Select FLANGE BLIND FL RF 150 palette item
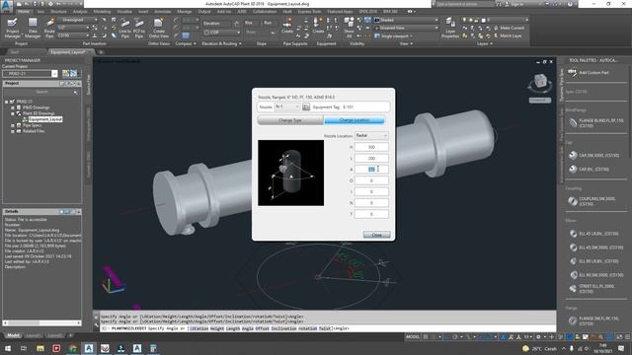Image resolution: width=632 pixels, height=355 pixels. coord(596,122)
